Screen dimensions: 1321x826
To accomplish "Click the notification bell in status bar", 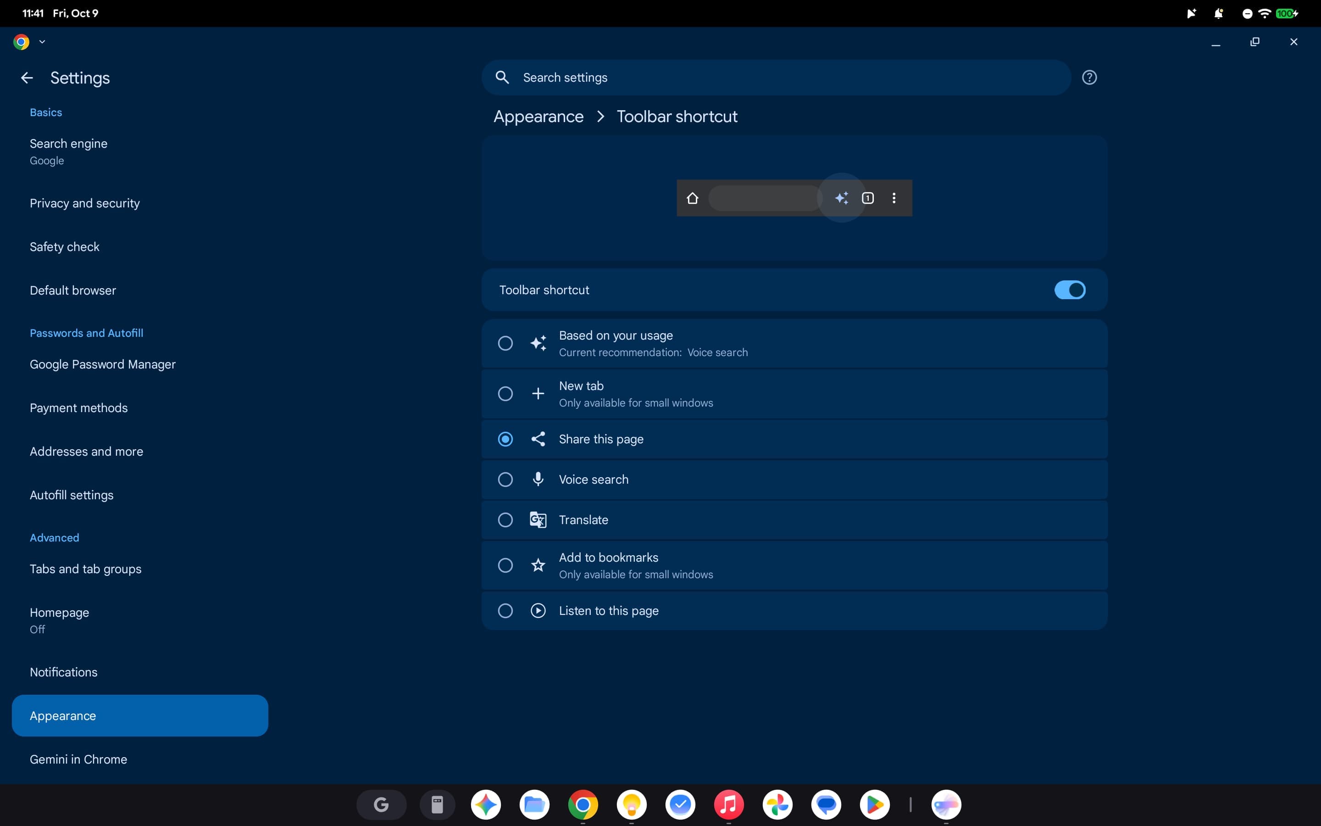I will click(x=1218, y=14).
